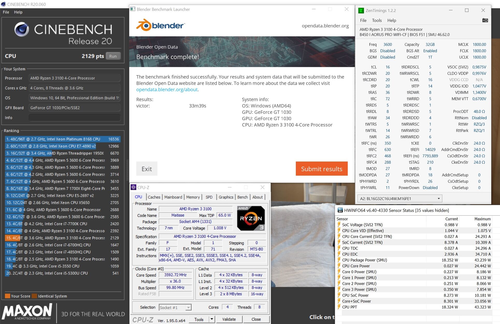Click lightning icon beside Core 3 Power
The height and width of the screenshot is (324, 500).
(339, 290)
